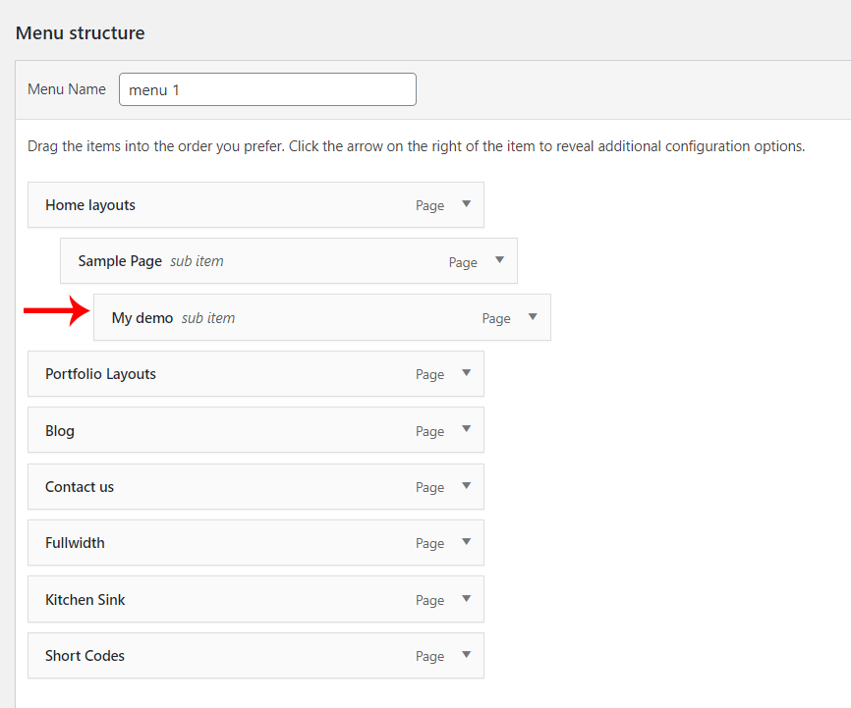Select the Home layouts menu item title
Screen dimensions: 851x708
point(90,205)
